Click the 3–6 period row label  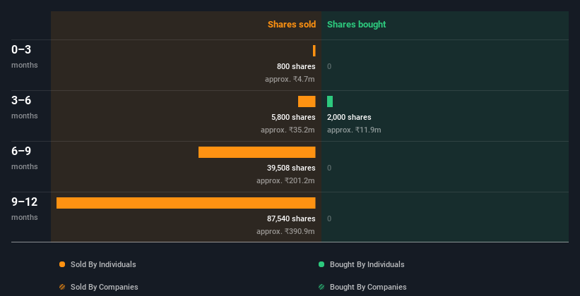pos(21,100)
